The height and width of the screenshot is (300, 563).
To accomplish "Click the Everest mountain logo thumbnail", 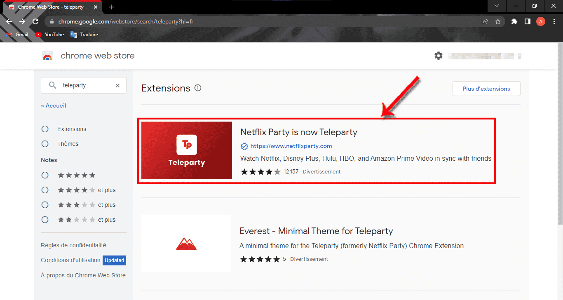I will [186, 244].
